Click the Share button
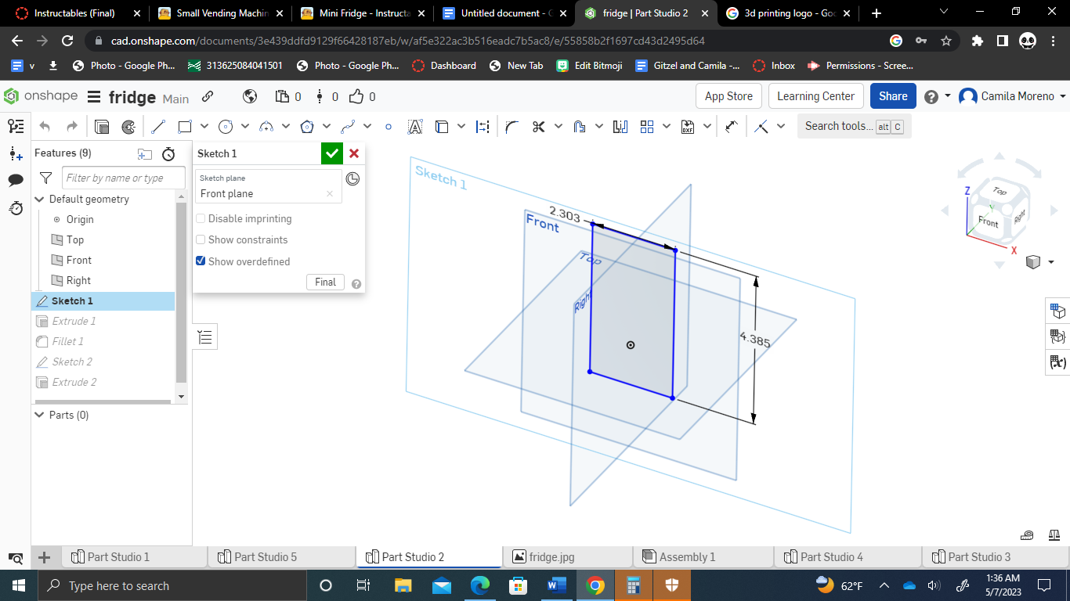 click(x=892, y=95)
